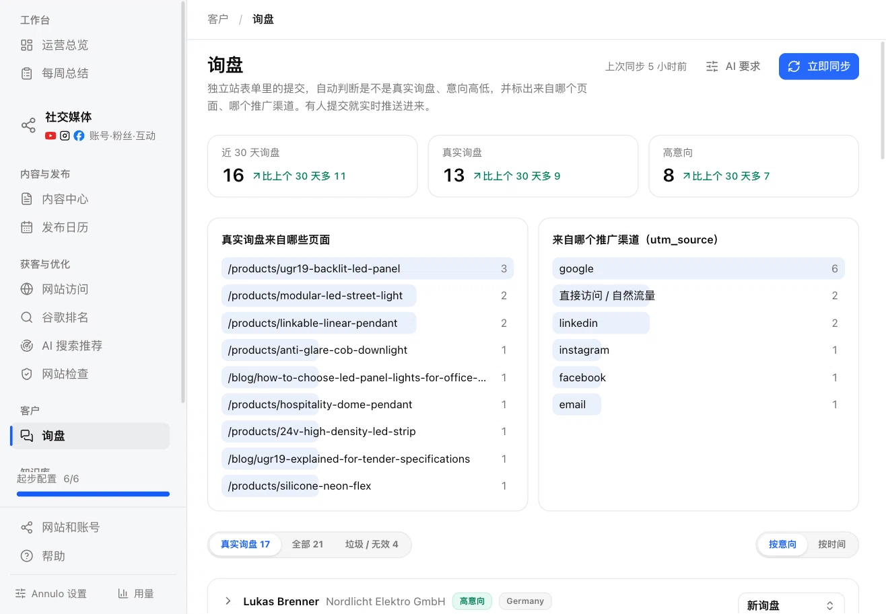
Task: Click the 网站检查 shield icon
Action: click(x=27, y=374)
